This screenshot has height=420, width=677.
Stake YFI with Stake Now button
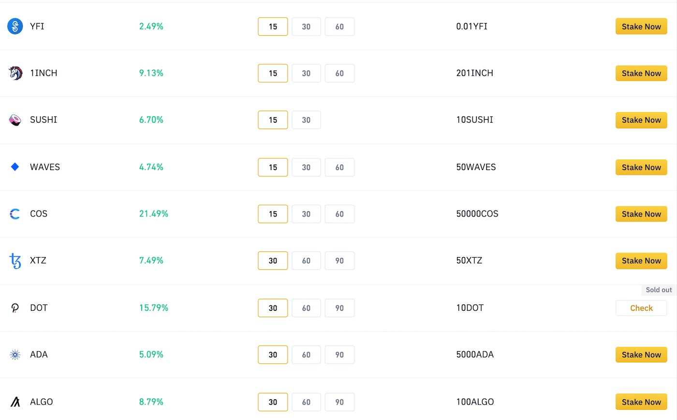tap(641, 27)
